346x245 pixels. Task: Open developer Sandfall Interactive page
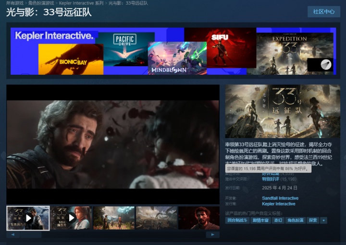point(280,198)
